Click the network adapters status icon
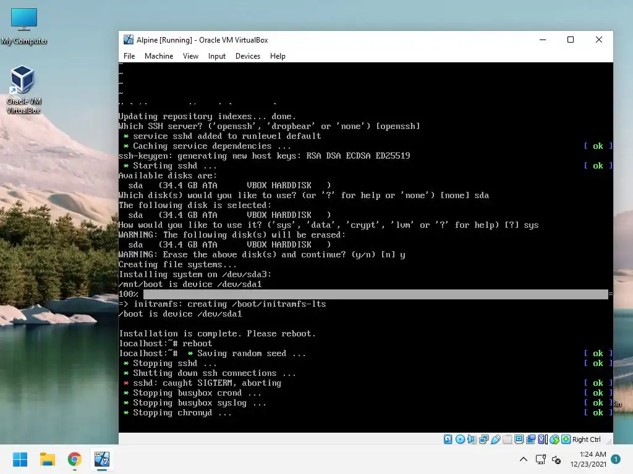 (x=483, y=439)
